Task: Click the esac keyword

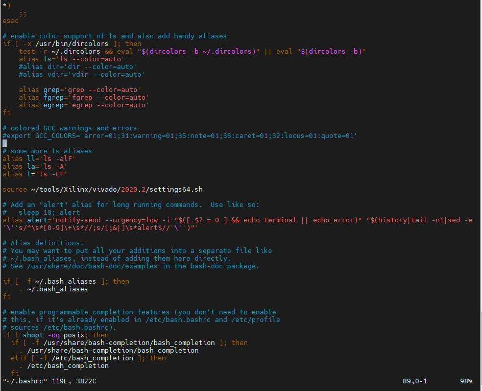Action: point(11,21)
